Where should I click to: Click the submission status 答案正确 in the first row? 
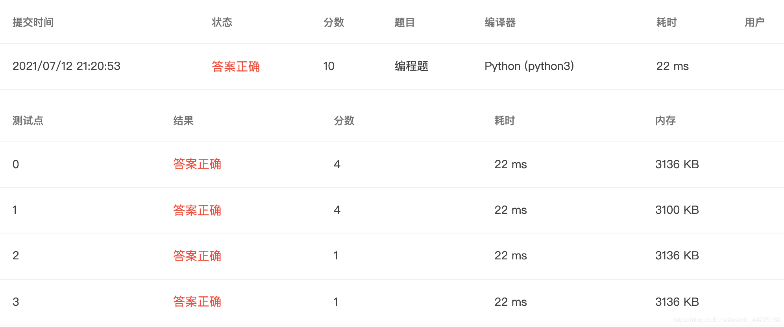click(236, 66)
